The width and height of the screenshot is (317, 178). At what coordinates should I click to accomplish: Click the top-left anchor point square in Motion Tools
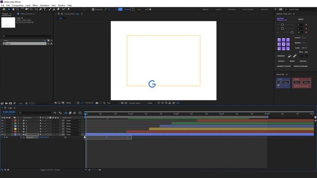(279, 40)
